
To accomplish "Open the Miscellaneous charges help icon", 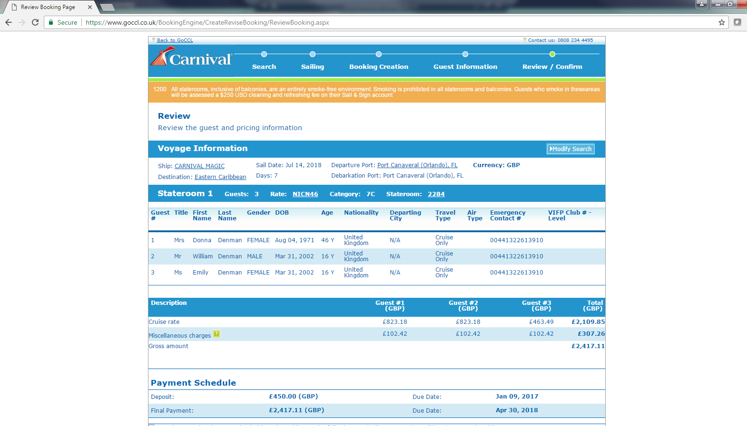I will 216,334.
